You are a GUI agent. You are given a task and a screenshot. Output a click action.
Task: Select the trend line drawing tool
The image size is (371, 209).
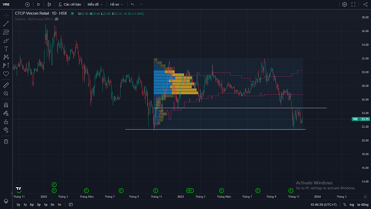[6, 24]
